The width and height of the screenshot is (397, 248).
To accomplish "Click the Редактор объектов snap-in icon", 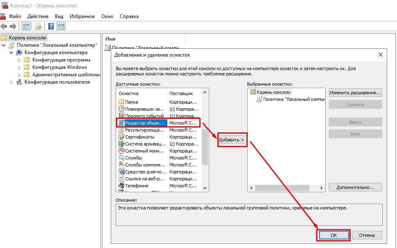I will click(x=121, y=123).
